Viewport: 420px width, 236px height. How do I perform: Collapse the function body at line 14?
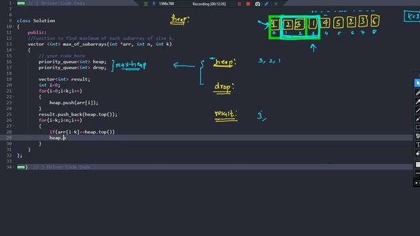(x=14, y=50)
